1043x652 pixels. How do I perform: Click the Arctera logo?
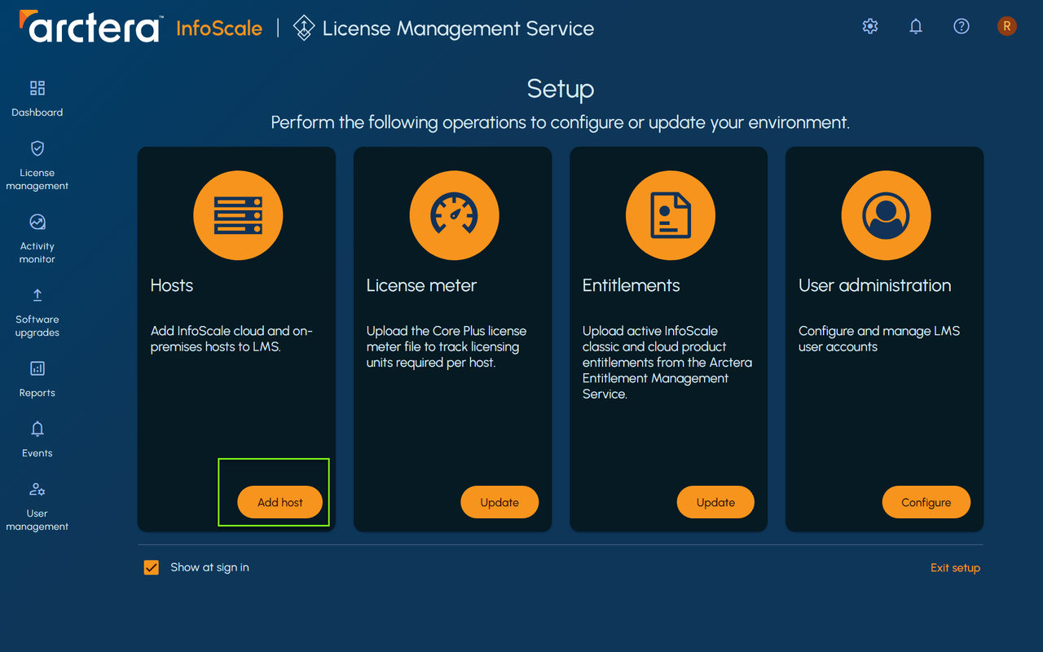[x=90, y=28]
